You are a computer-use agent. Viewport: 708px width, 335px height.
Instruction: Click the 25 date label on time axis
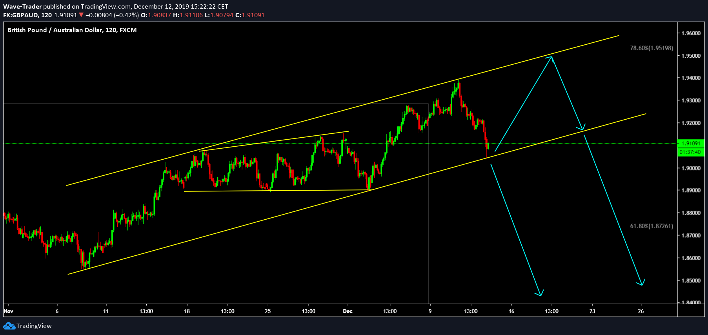click(x=268, y=311)
